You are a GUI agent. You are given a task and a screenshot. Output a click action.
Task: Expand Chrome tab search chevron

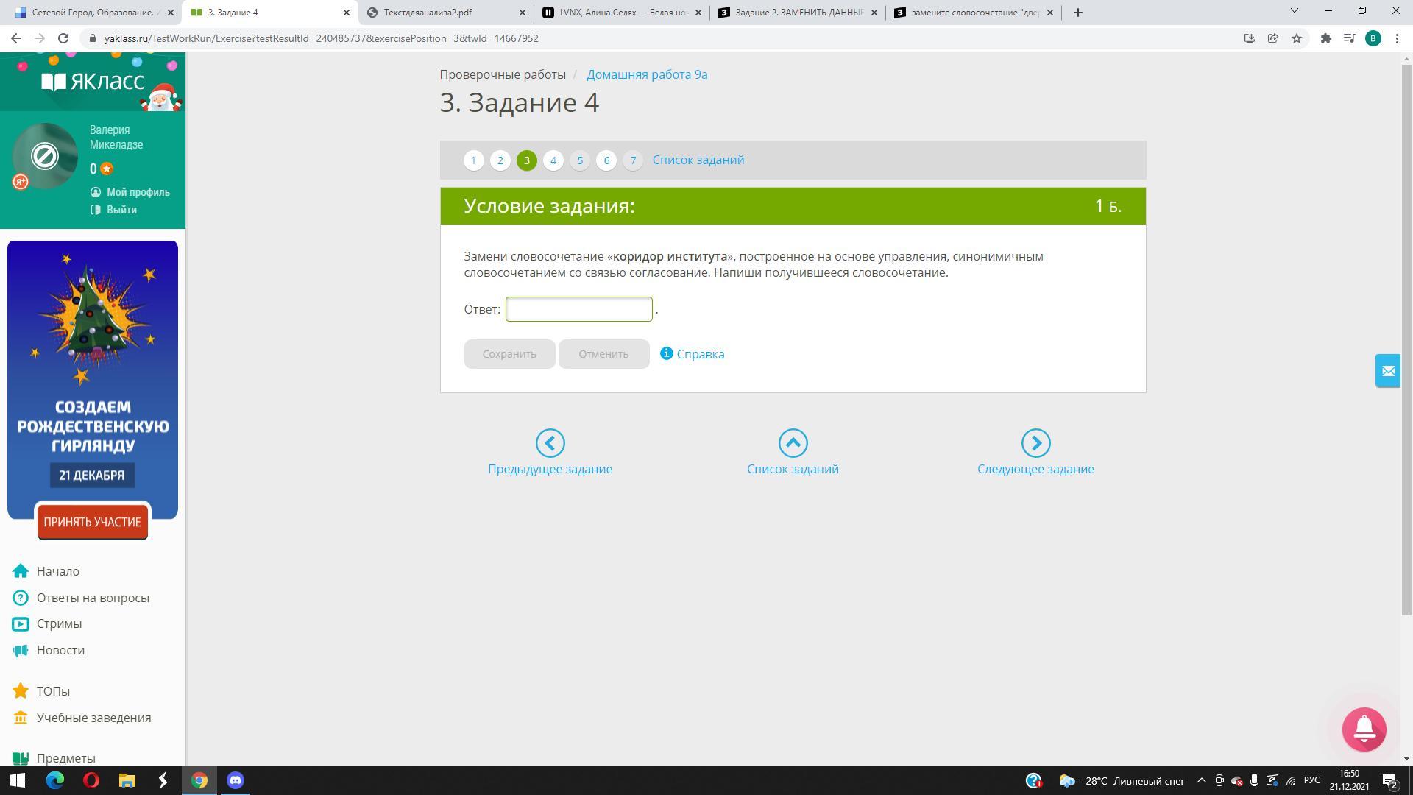pyautogui.click(x=1294, y=11)
